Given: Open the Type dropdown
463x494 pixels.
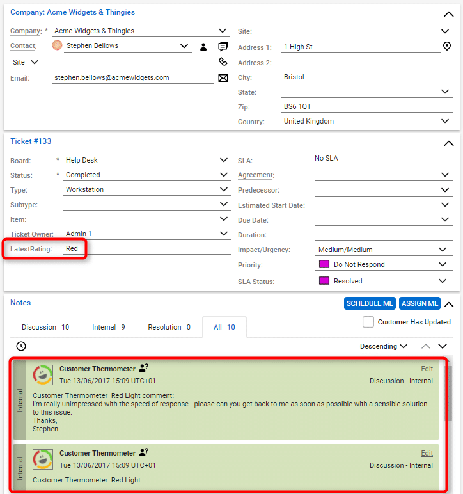Looking at the screenshot, I should [x=224, y=189].
